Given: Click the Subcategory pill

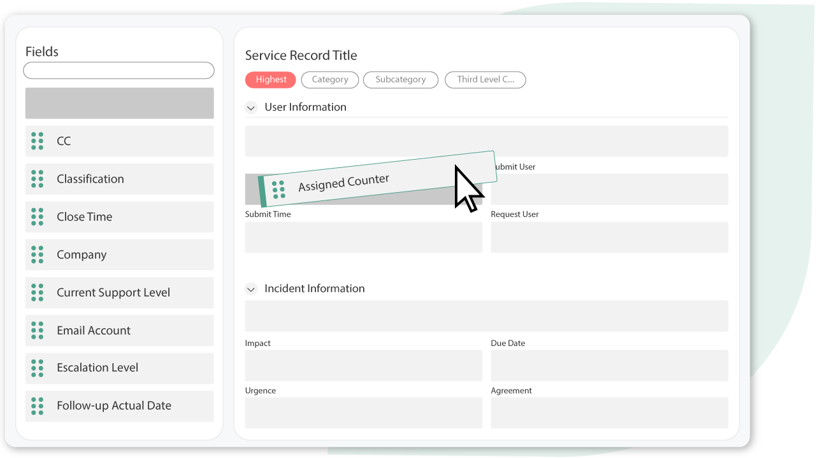Looking at the screenshot, I should coord(401,80).
